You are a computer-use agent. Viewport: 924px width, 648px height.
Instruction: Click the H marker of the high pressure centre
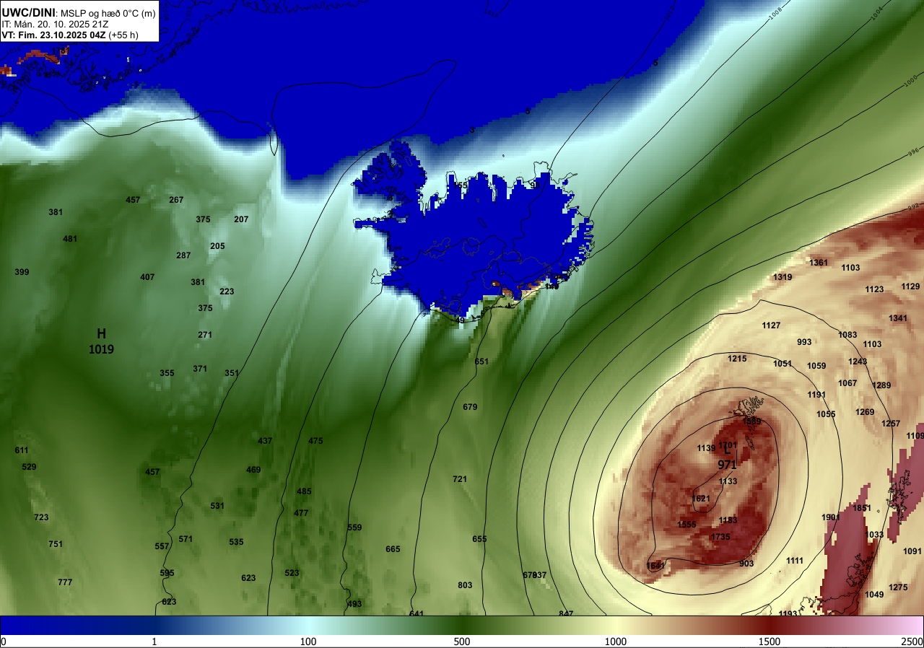pyautogui.click(x=101, y=333)
